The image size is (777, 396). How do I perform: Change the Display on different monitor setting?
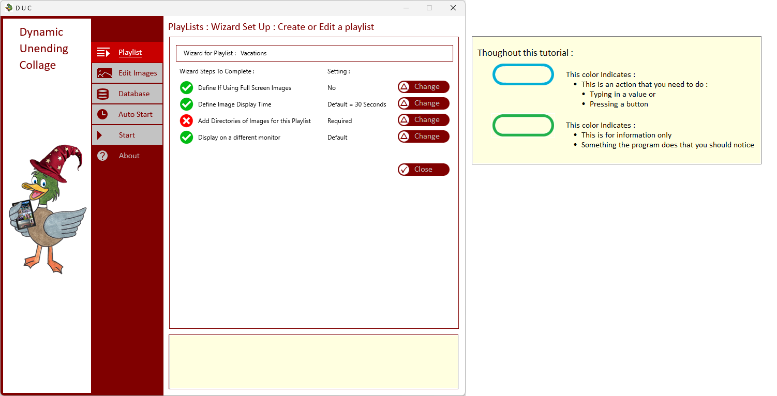tap(424, 136)
